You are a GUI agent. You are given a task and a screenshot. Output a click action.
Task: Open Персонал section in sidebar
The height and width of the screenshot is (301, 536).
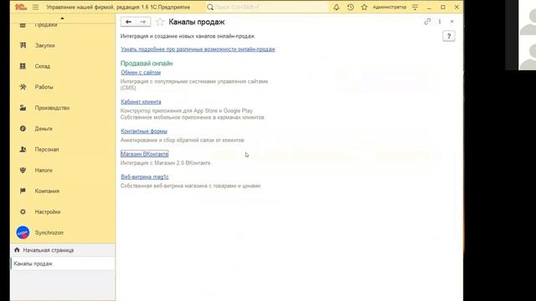(47, 150)
